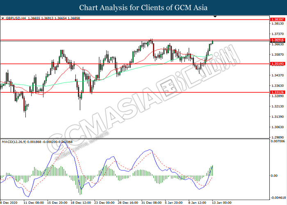This screenshot has width=287, height=205.
Task: Click the 8 Dec 2020 date label
Action: [x=9, y=203]
